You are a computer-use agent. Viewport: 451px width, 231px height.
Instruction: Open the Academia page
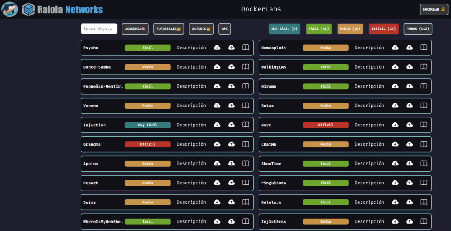[x=135, y=29]
